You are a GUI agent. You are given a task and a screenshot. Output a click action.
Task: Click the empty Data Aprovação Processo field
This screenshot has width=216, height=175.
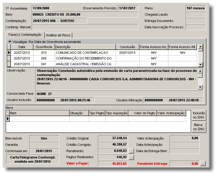click(196, 27)
